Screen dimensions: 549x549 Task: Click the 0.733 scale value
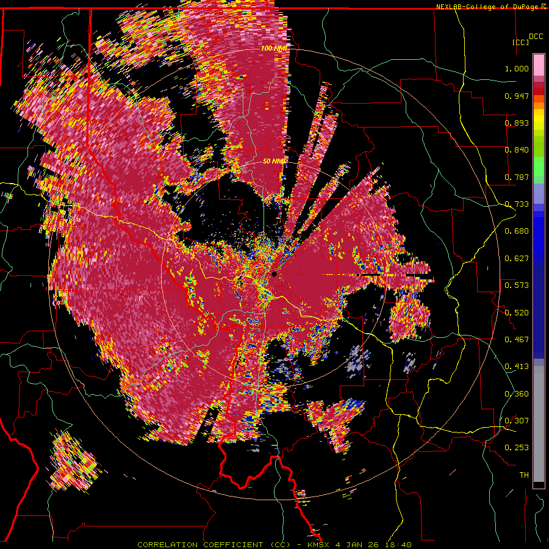[x=517, y=204]
